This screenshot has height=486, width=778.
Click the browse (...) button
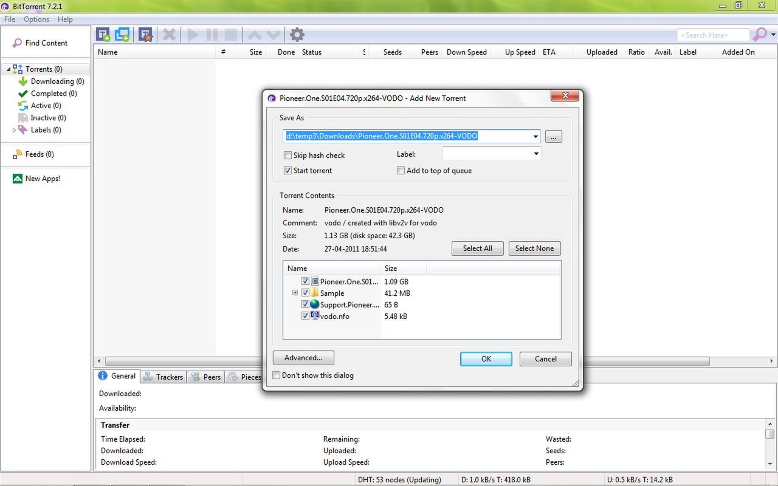click(553, 136)
